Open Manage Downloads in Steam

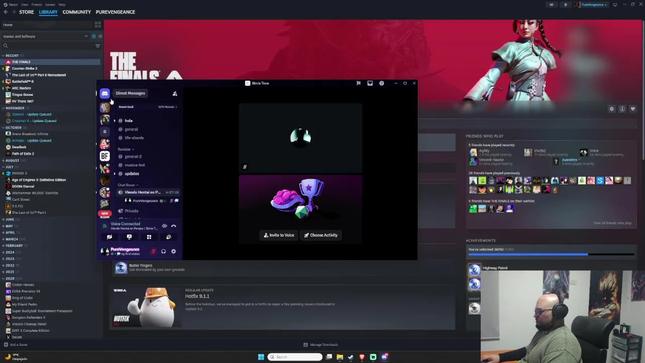(321, 345)
